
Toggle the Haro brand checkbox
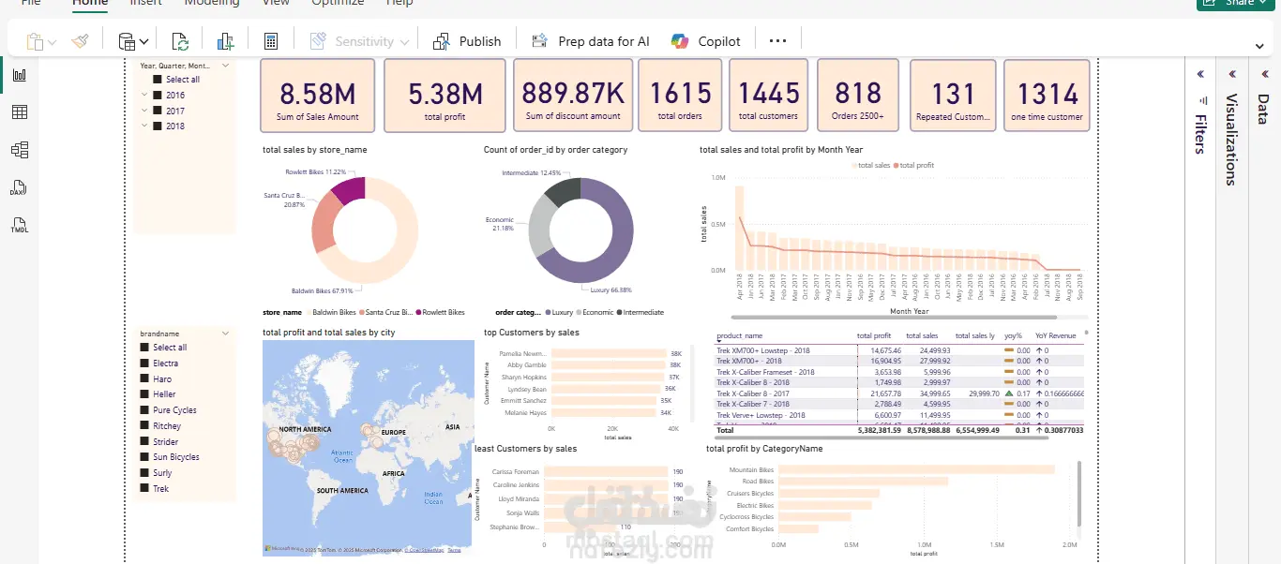[x=144, y=379]
